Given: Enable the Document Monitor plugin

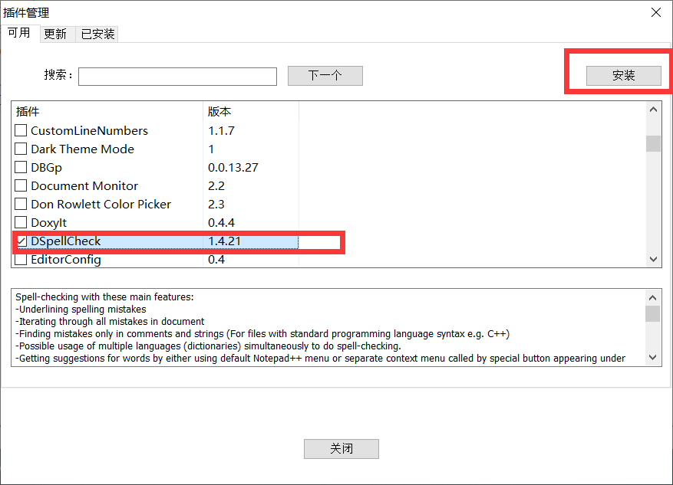Looking at the screenshot, I should tap(20, 185).
